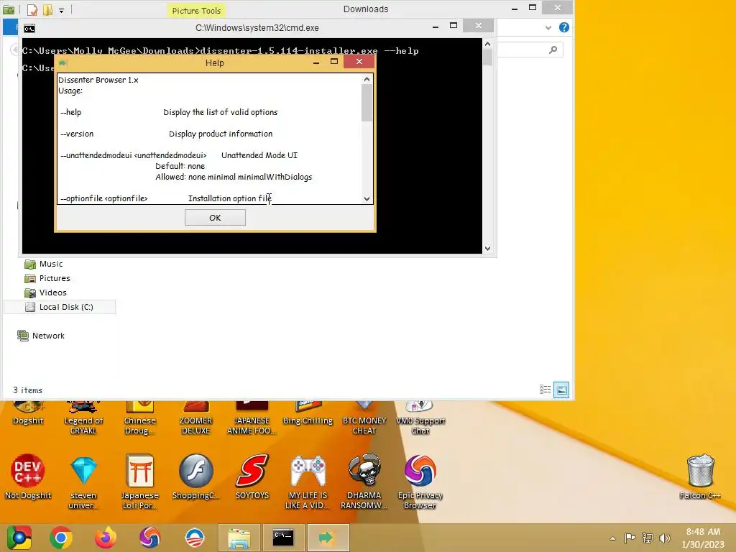The height and width of the screenshot is (552, 736).
Task: Select Bing Chilling desktop shortcut
Action: pos(308,413)
